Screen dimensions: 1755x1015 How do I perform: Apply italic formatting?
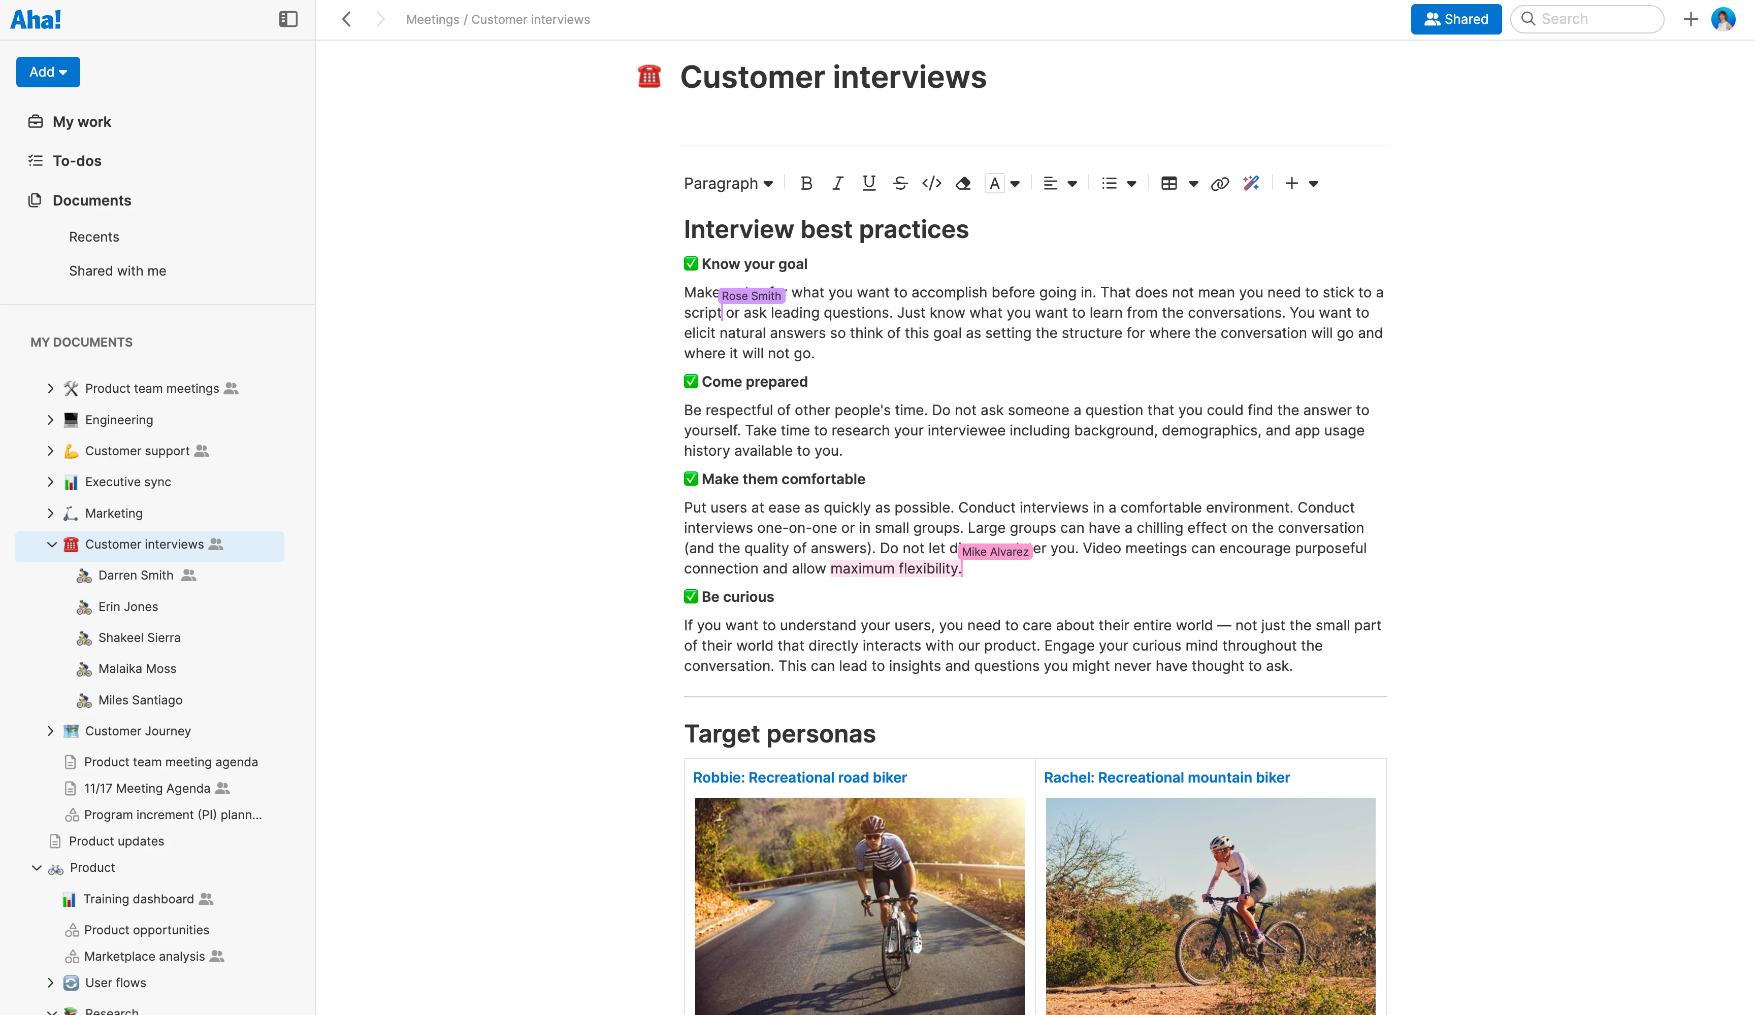point(838,183)
